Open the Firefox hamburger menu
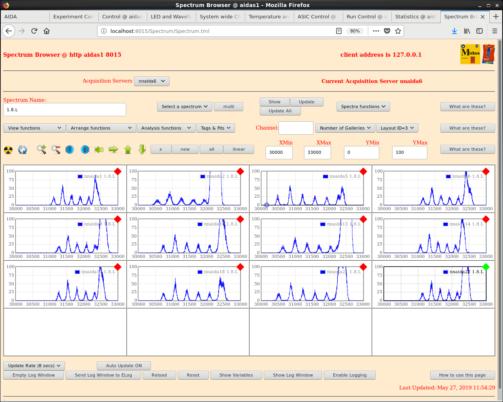503x402 pixels. [x=494, y=31]
